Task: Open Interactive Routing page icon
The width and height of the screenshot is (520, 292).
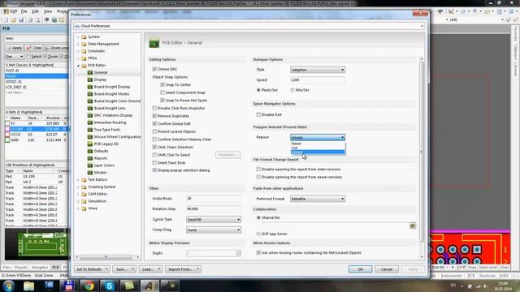Action: 90,122
